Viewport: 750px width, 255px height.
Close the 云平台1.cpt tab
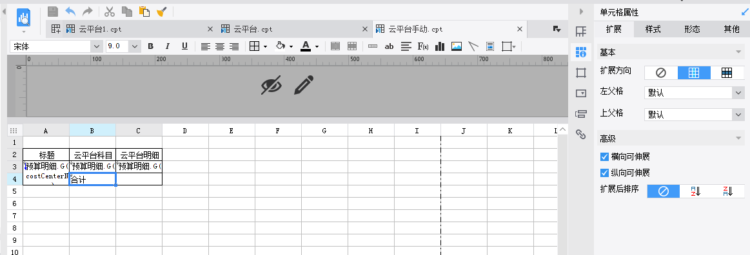(210, 29)
